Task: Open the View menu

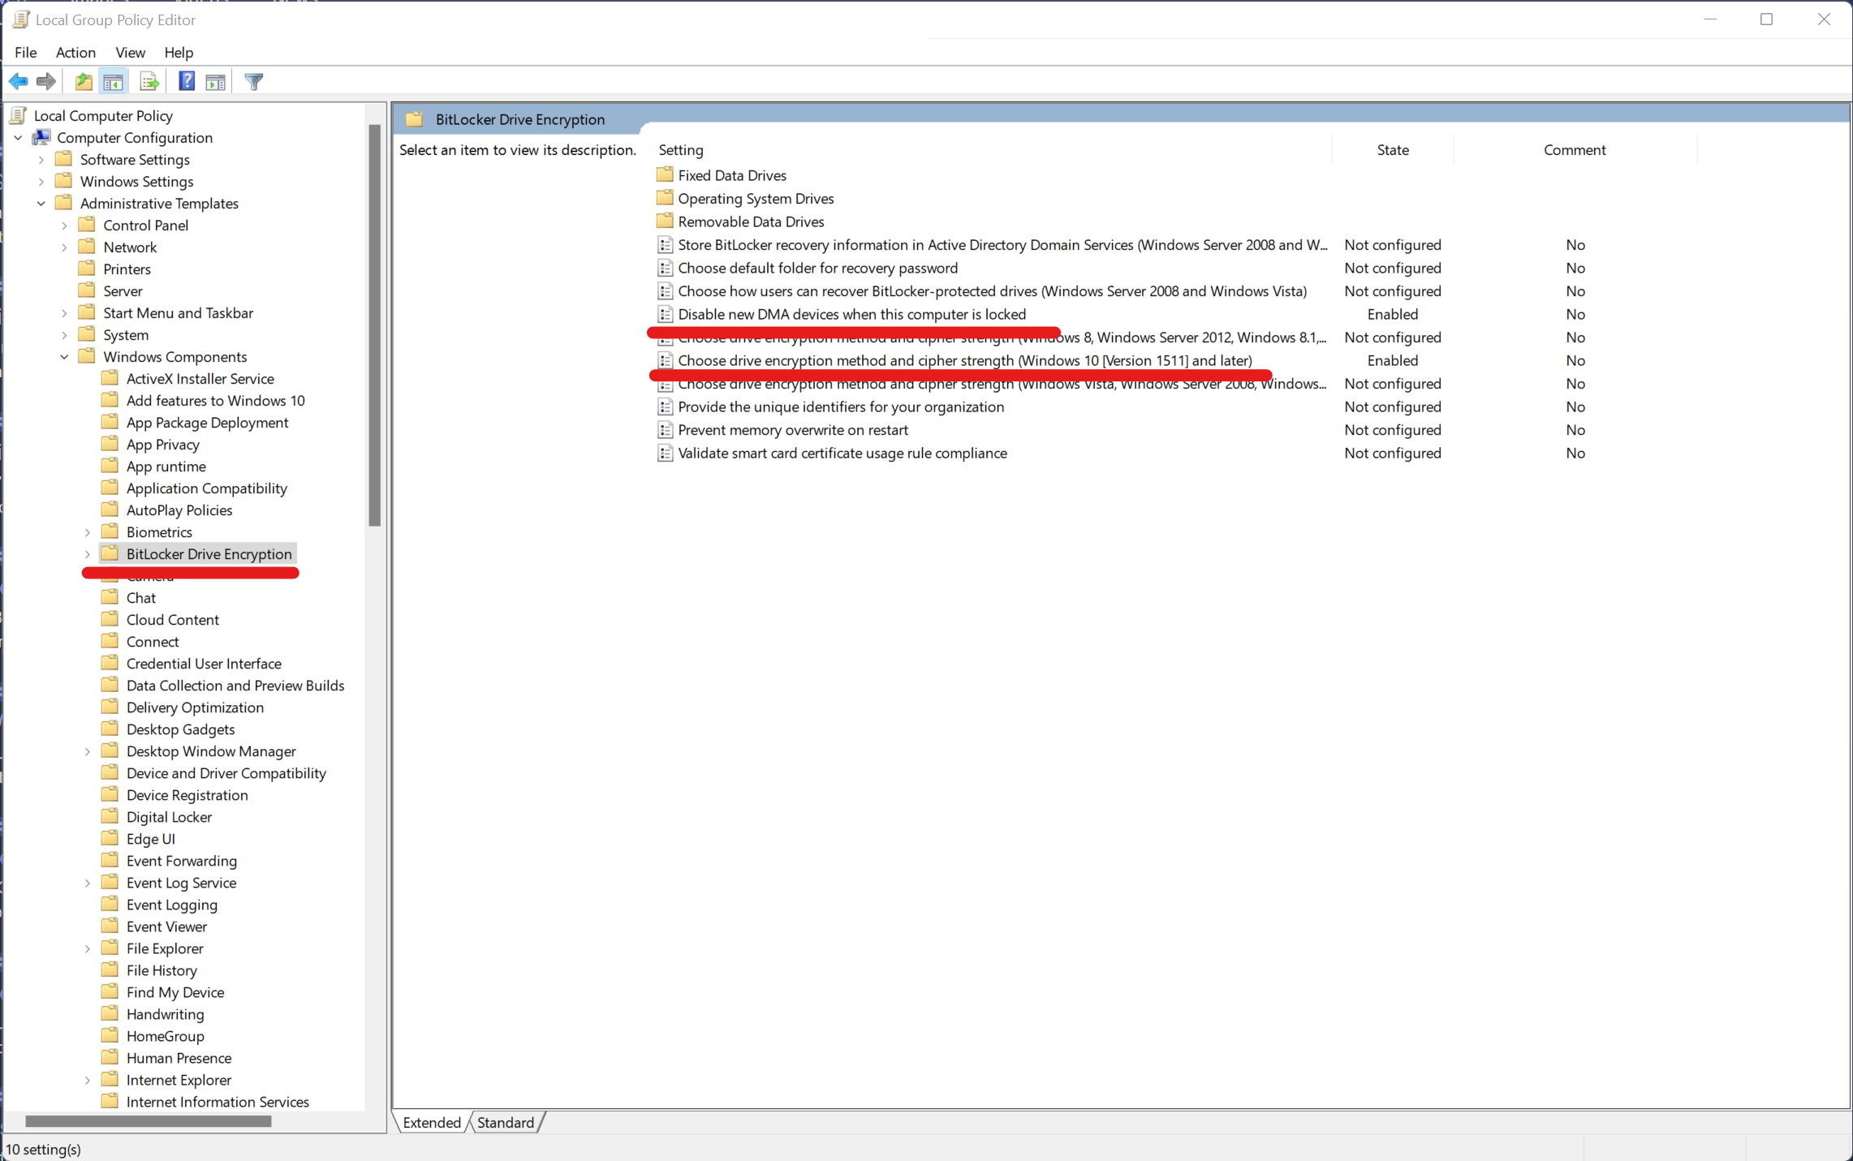Action: 130,52
